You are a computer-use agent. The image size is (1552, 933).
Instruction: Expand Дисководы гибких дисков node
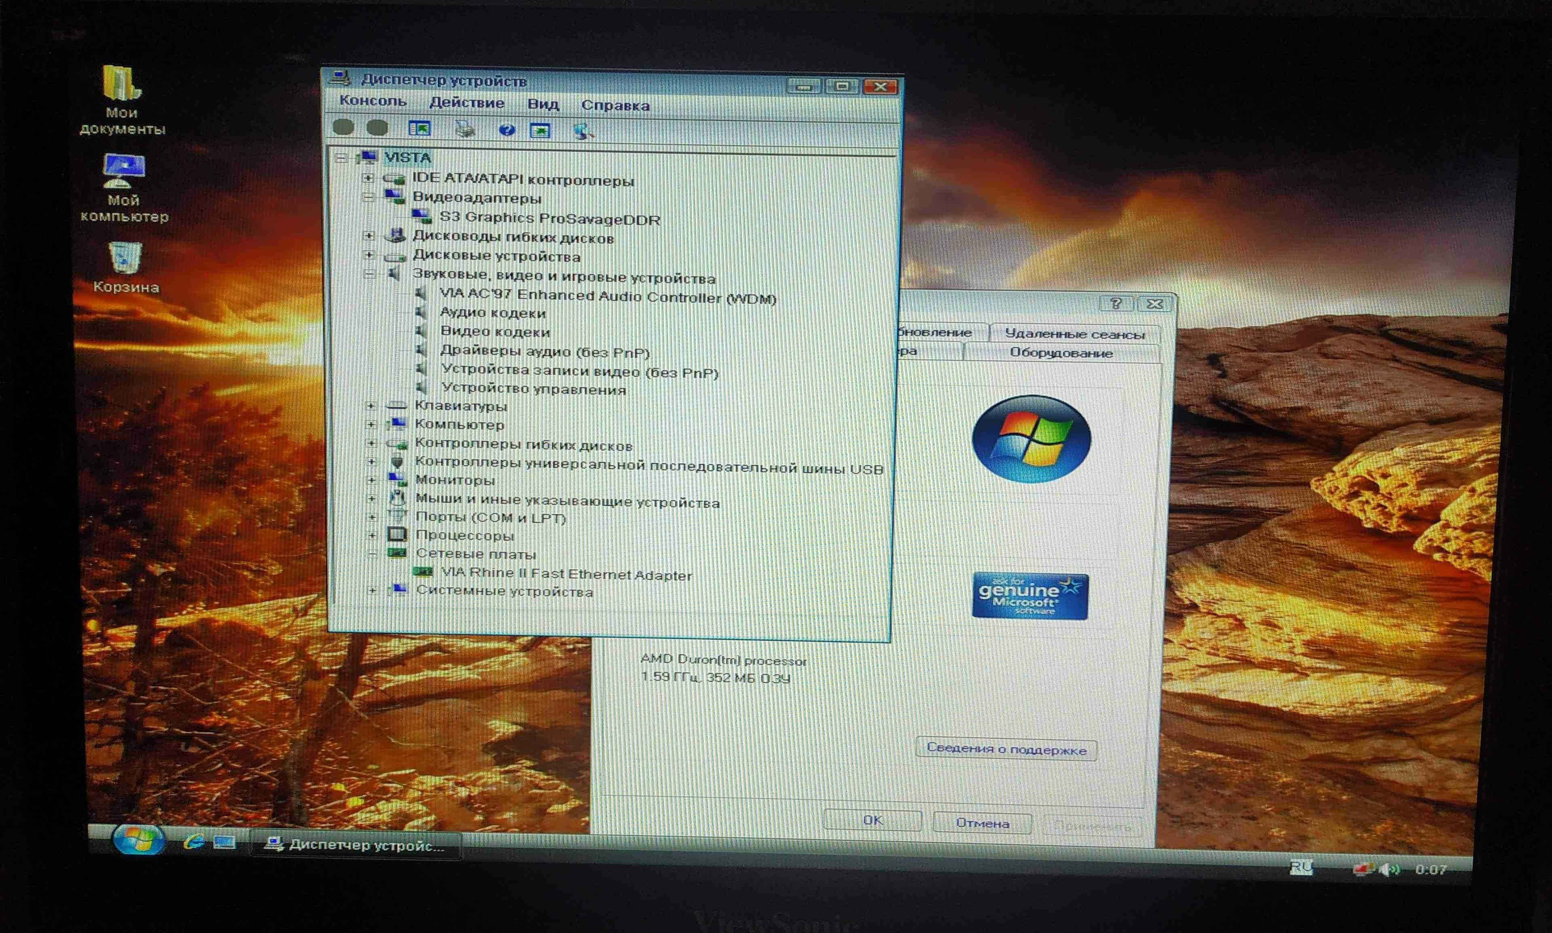[x=369, y=236]
